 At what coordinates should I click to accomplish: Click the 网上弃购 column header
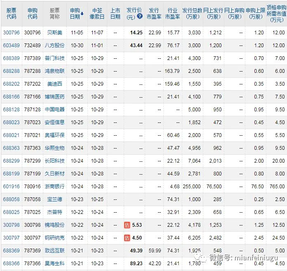click(x=235, y=14)
